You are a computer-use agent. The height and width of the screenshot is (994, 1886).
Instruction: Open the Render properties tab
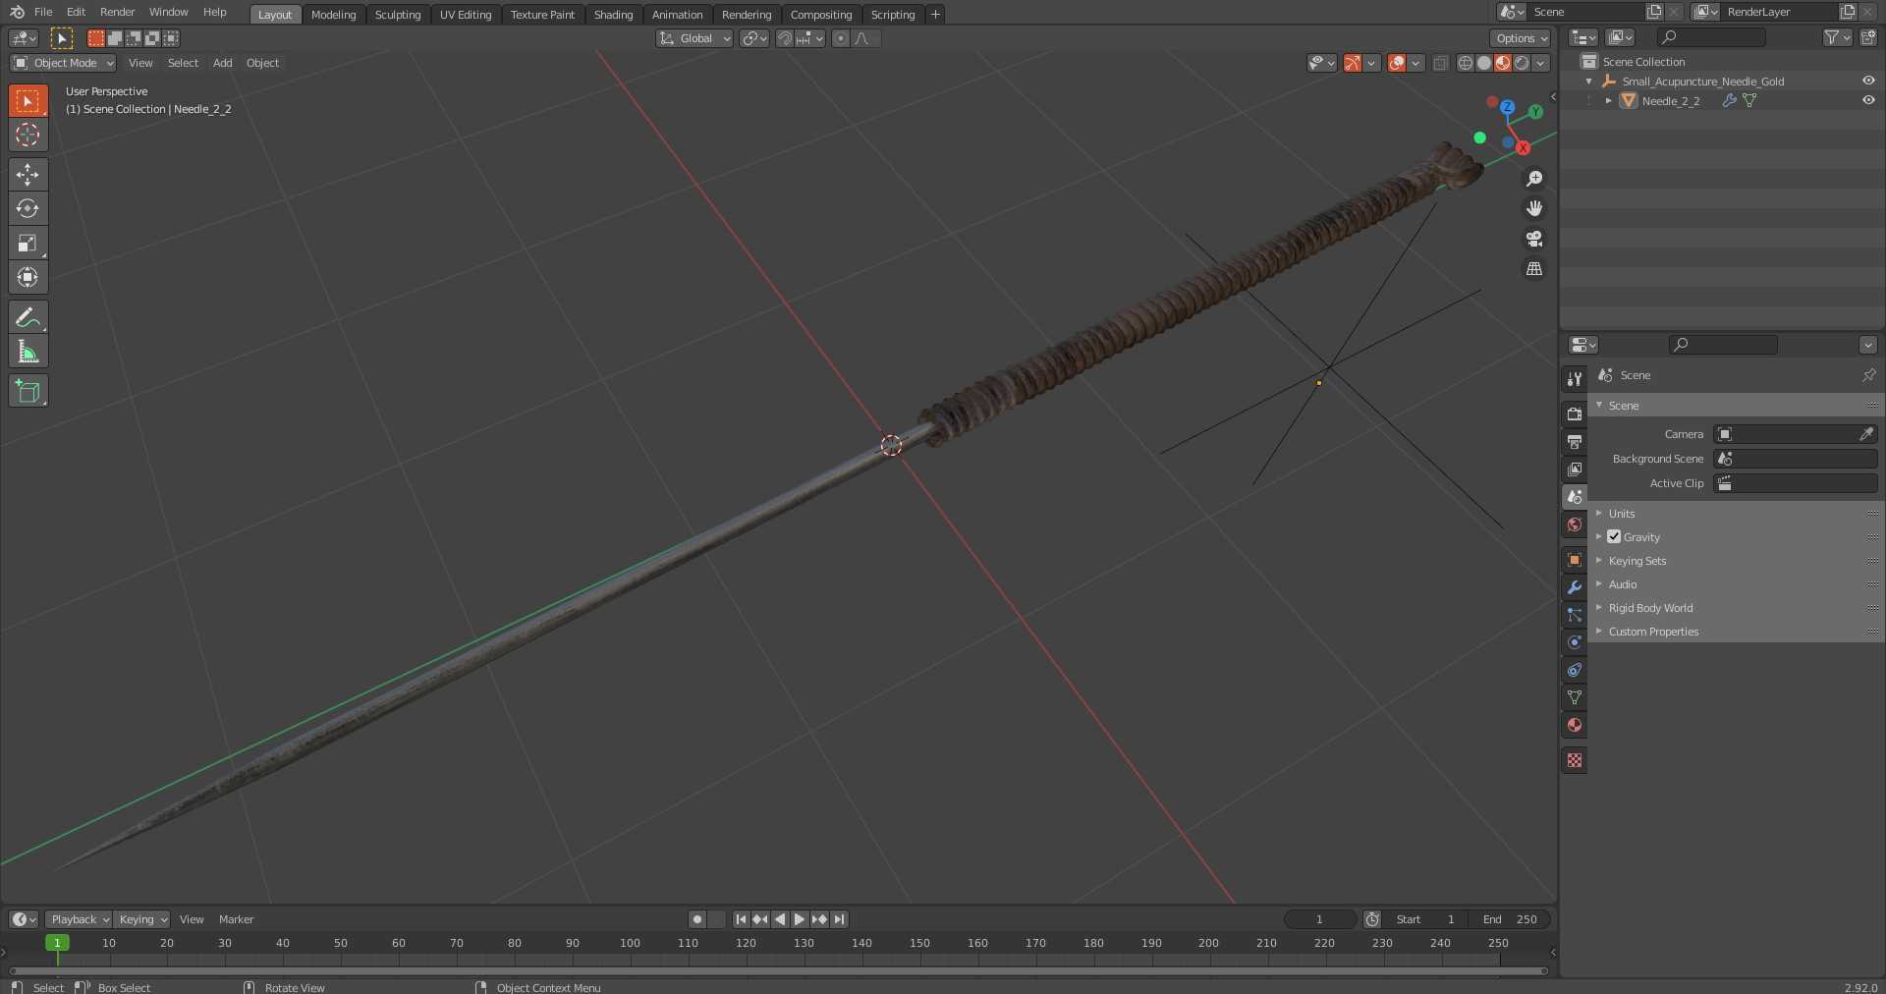[1575, 414]
